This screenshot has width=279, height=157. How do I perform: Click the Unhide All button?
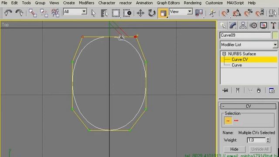pyautogui.click(x=260, y=149)
